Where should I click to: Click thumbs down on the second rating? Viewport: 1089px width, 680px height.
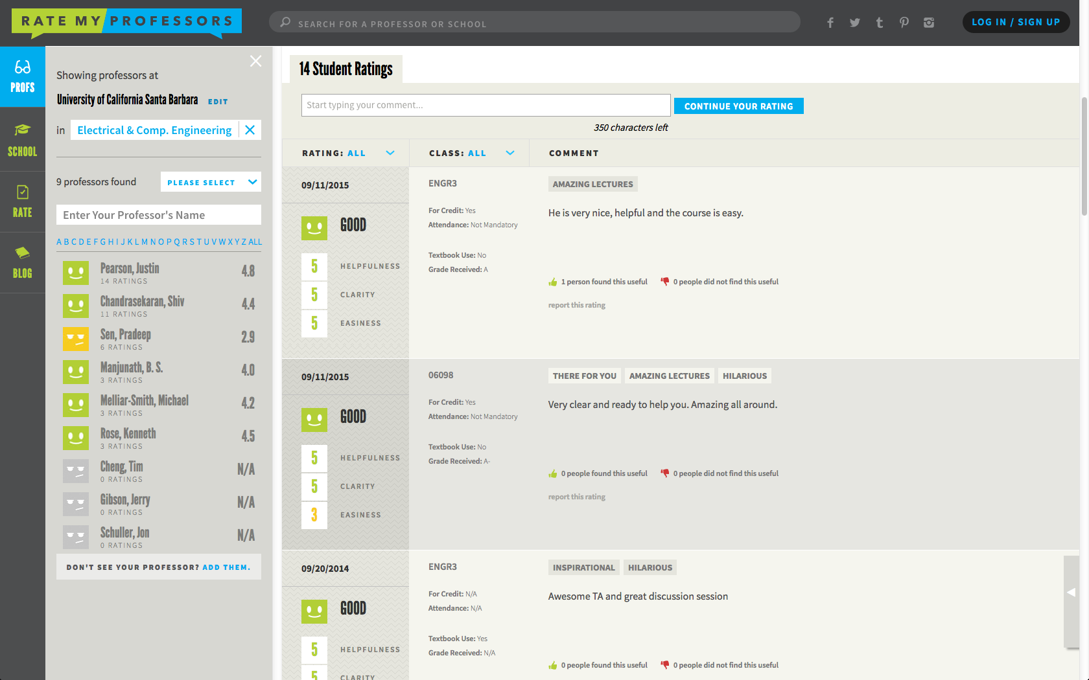click(664, 473)
